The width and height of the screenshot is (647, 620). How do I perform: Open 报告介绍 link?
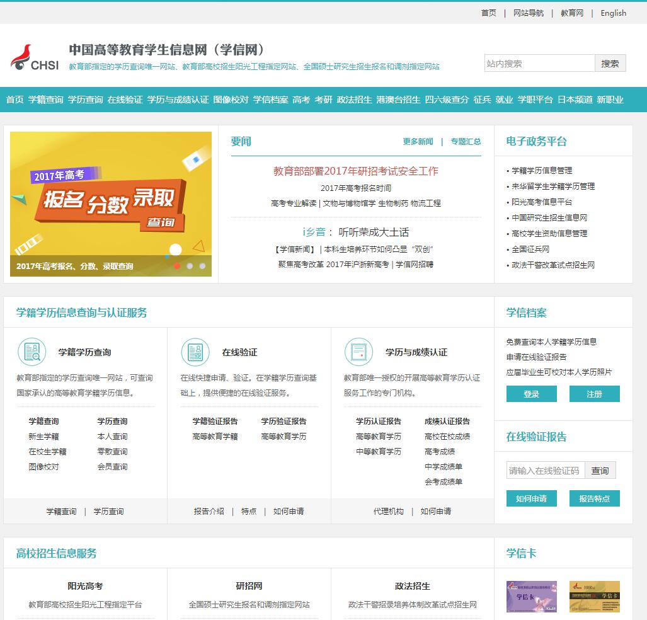tap(209, 512)
